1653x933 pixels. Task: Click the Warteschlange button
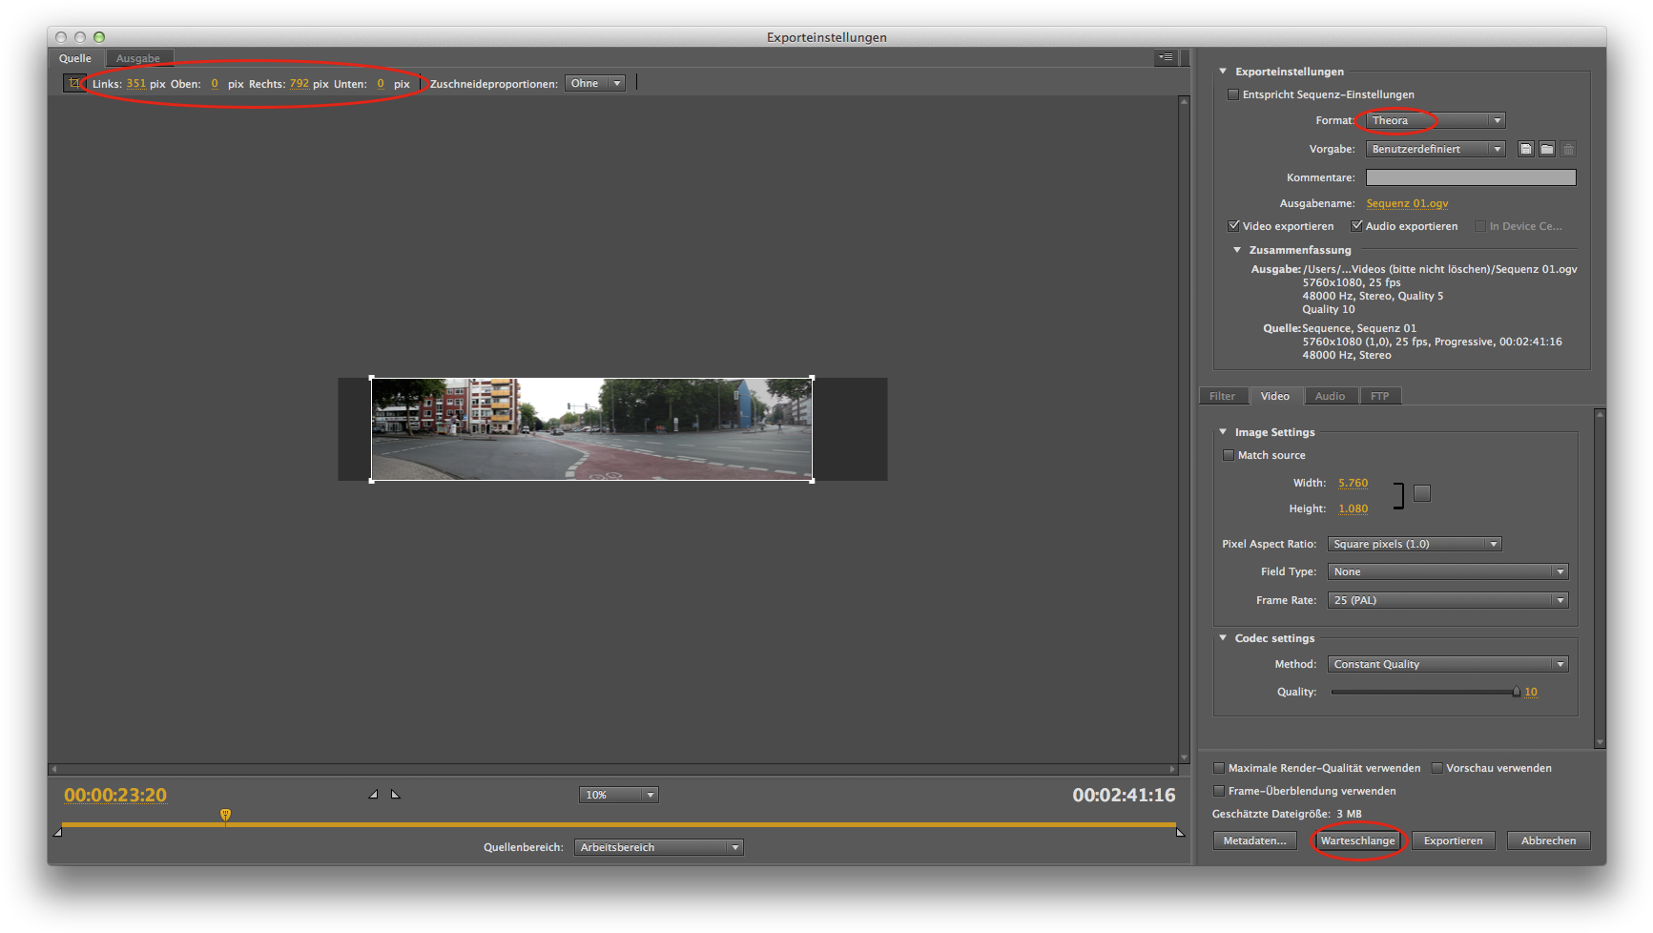point(1358,840)
